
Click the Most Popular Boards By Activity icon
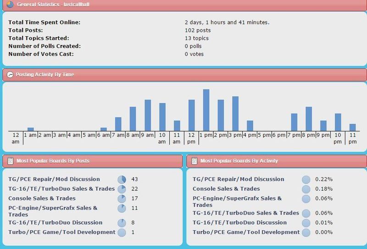click(194, 161)
